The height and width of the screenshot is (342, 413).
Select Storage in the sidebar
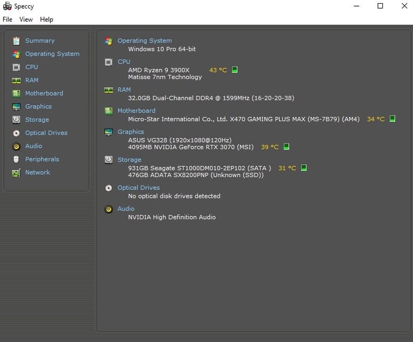(x=37, y=119)
